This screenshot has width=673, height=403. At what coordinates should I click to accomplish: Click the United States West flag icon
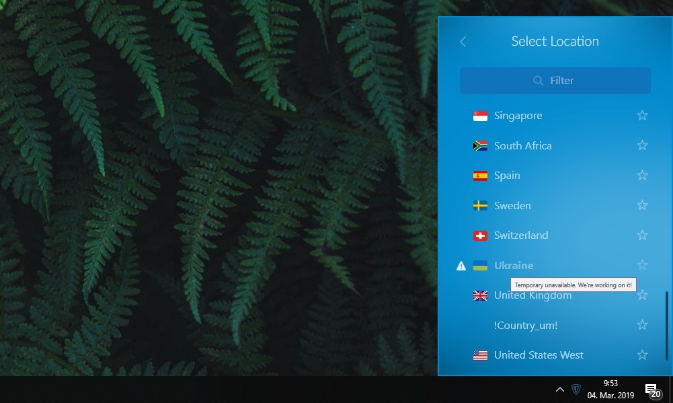click(480, 355)
